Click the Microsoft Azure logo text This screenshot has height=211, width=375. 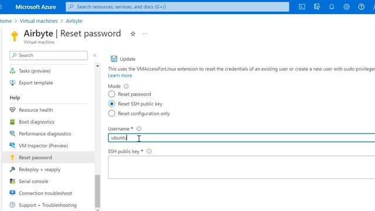[36, 7]
